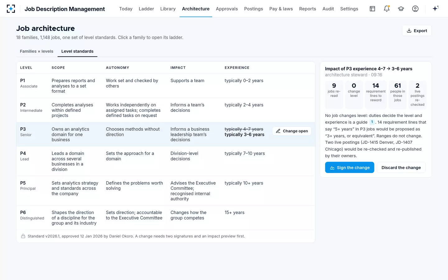Click the struck-through "typically 4–7 years" text
The image size is (448, 280).
(x=244, y=129)
